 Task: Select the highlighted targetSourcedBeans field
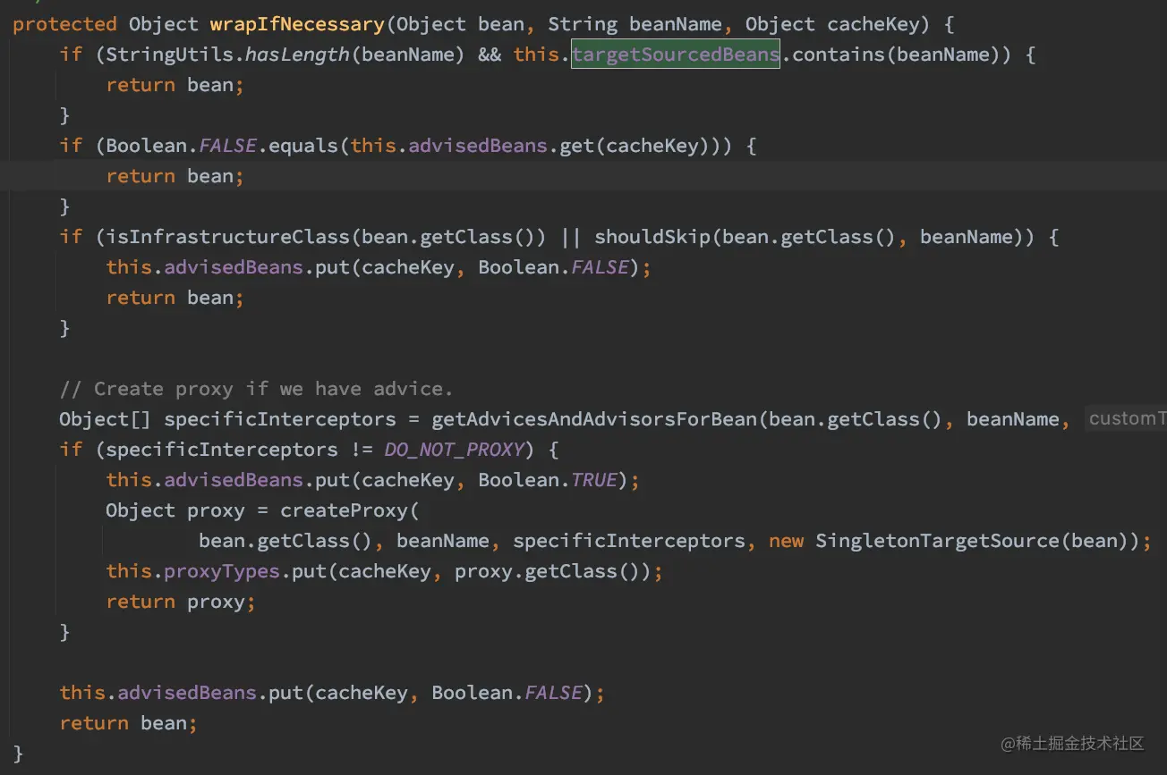676,55
